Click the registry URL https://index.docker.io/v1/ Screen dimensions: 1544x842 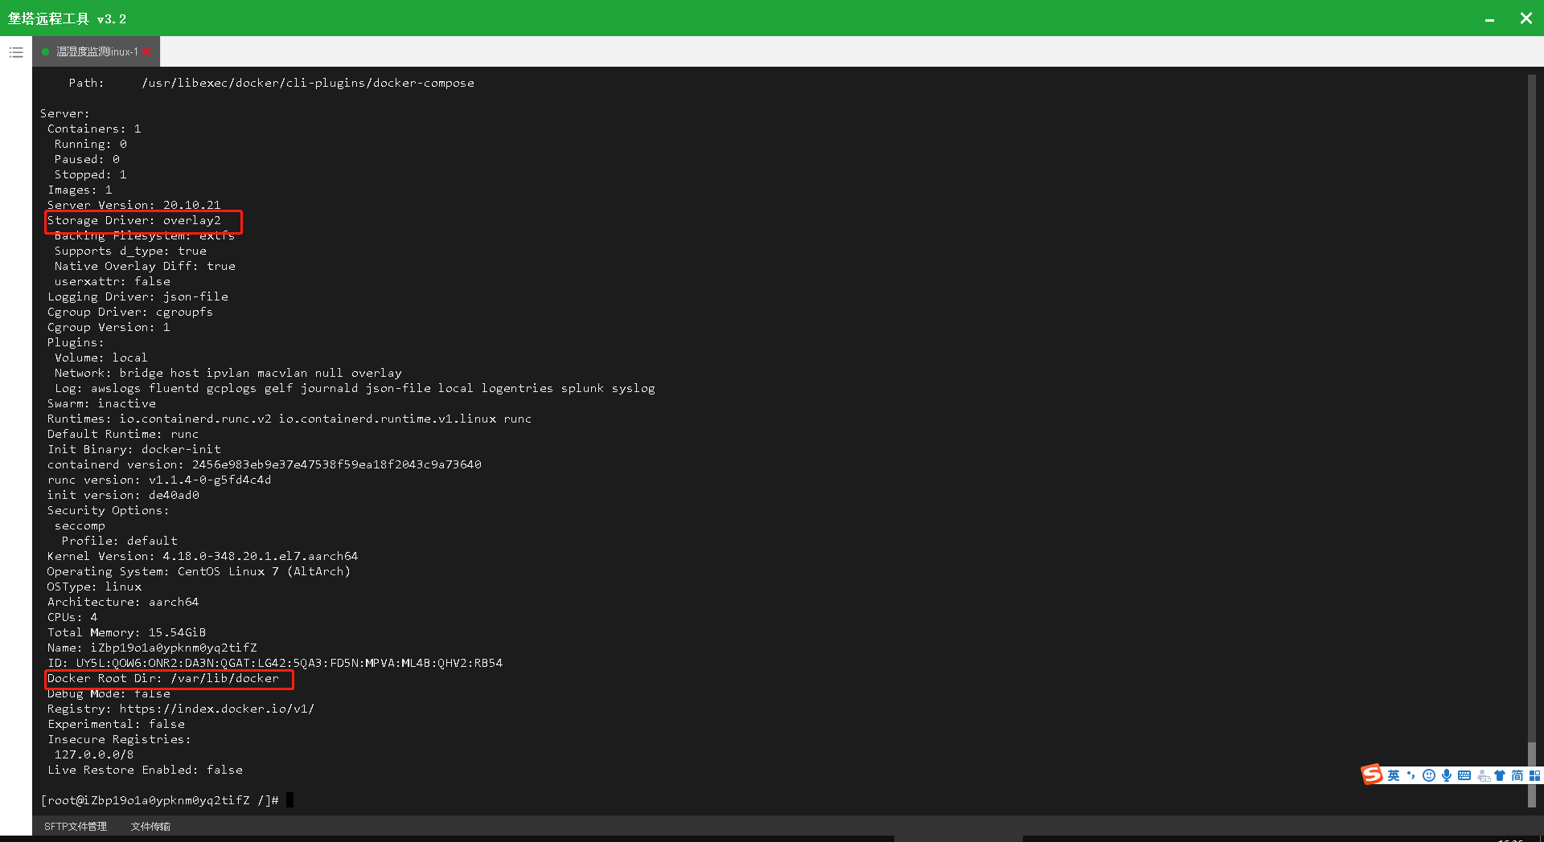pos(217,709)
